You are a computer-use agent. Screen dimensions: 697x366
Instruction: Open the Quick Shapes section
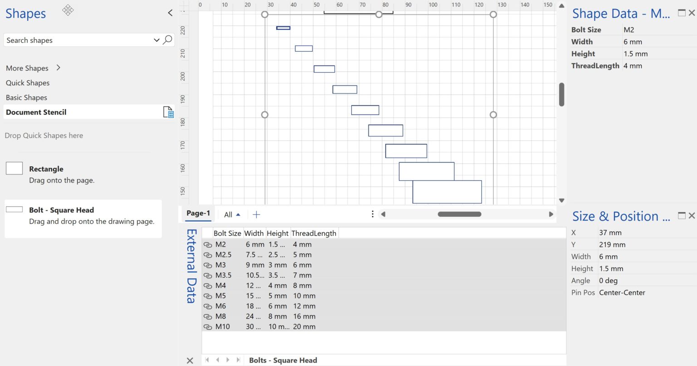28,83
